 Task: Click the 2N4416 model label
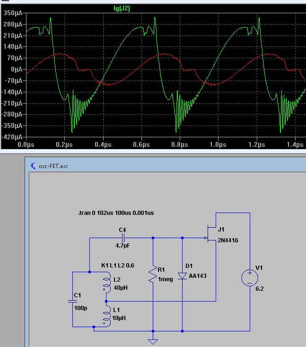228,240
